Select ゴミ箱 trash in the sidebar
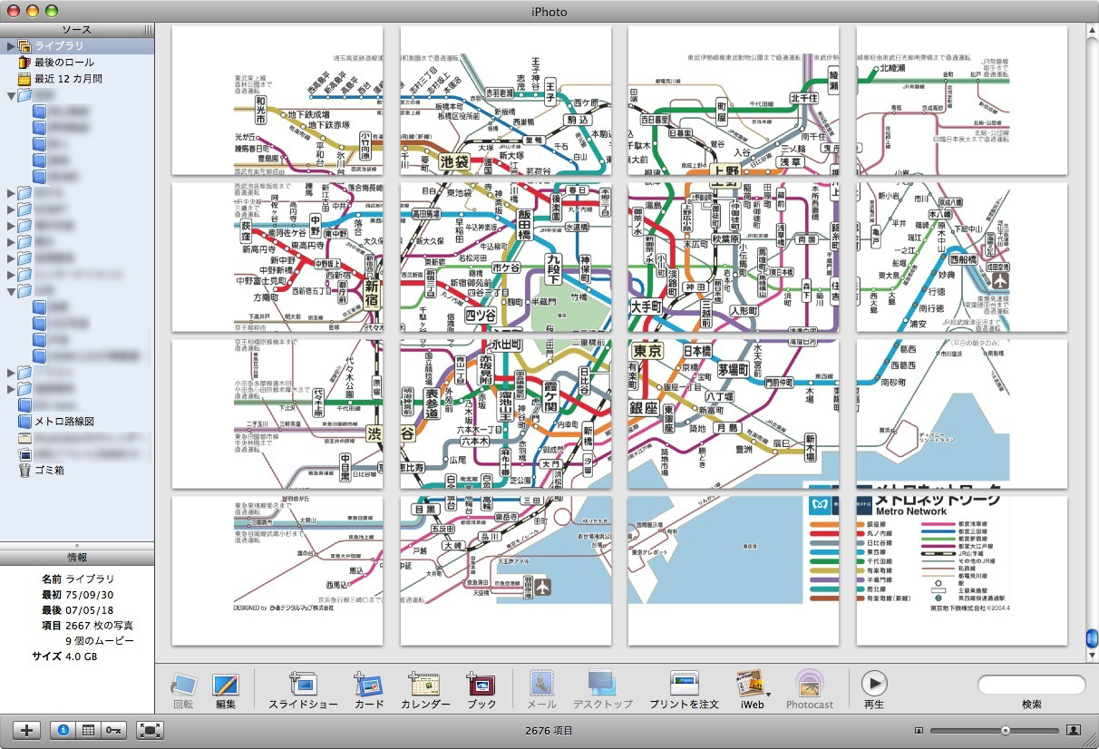The width and height of the screenshot is (1099, 749). point(77,471)
